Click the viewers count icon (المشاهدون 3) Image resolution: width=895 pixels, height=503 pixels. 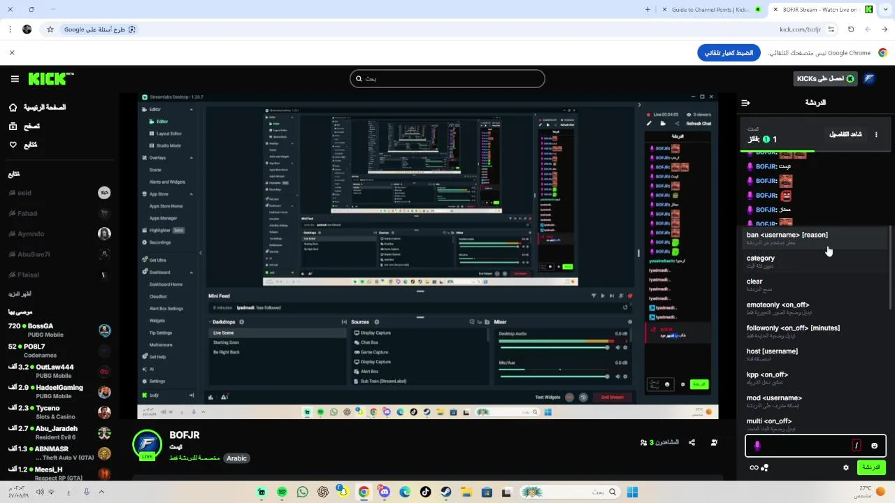pos(643,442)
